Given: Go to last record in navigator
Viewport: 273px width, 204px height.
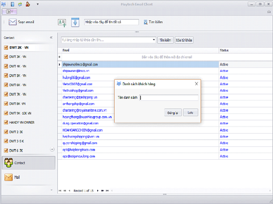Looking at the screenshot, I should point(107,191).
